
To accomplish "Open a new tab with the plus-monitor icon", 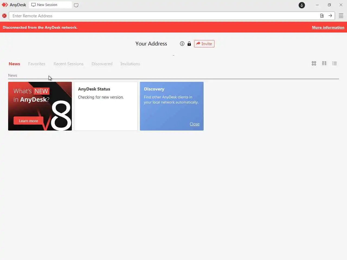I will pos(76,5).
